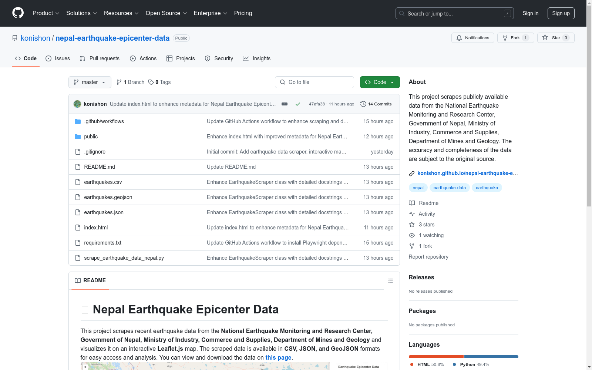View the 1 fork link in About
Screen dimensions: 592x370
421,246
